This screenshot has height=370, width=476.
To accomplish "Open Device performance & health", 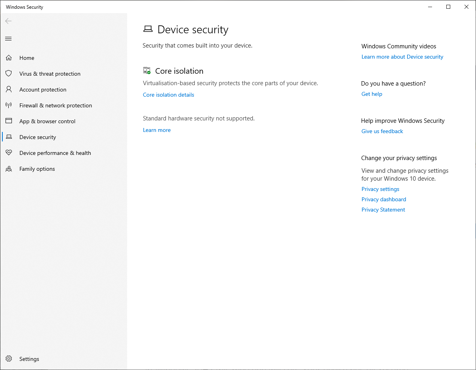I will 63,153.
